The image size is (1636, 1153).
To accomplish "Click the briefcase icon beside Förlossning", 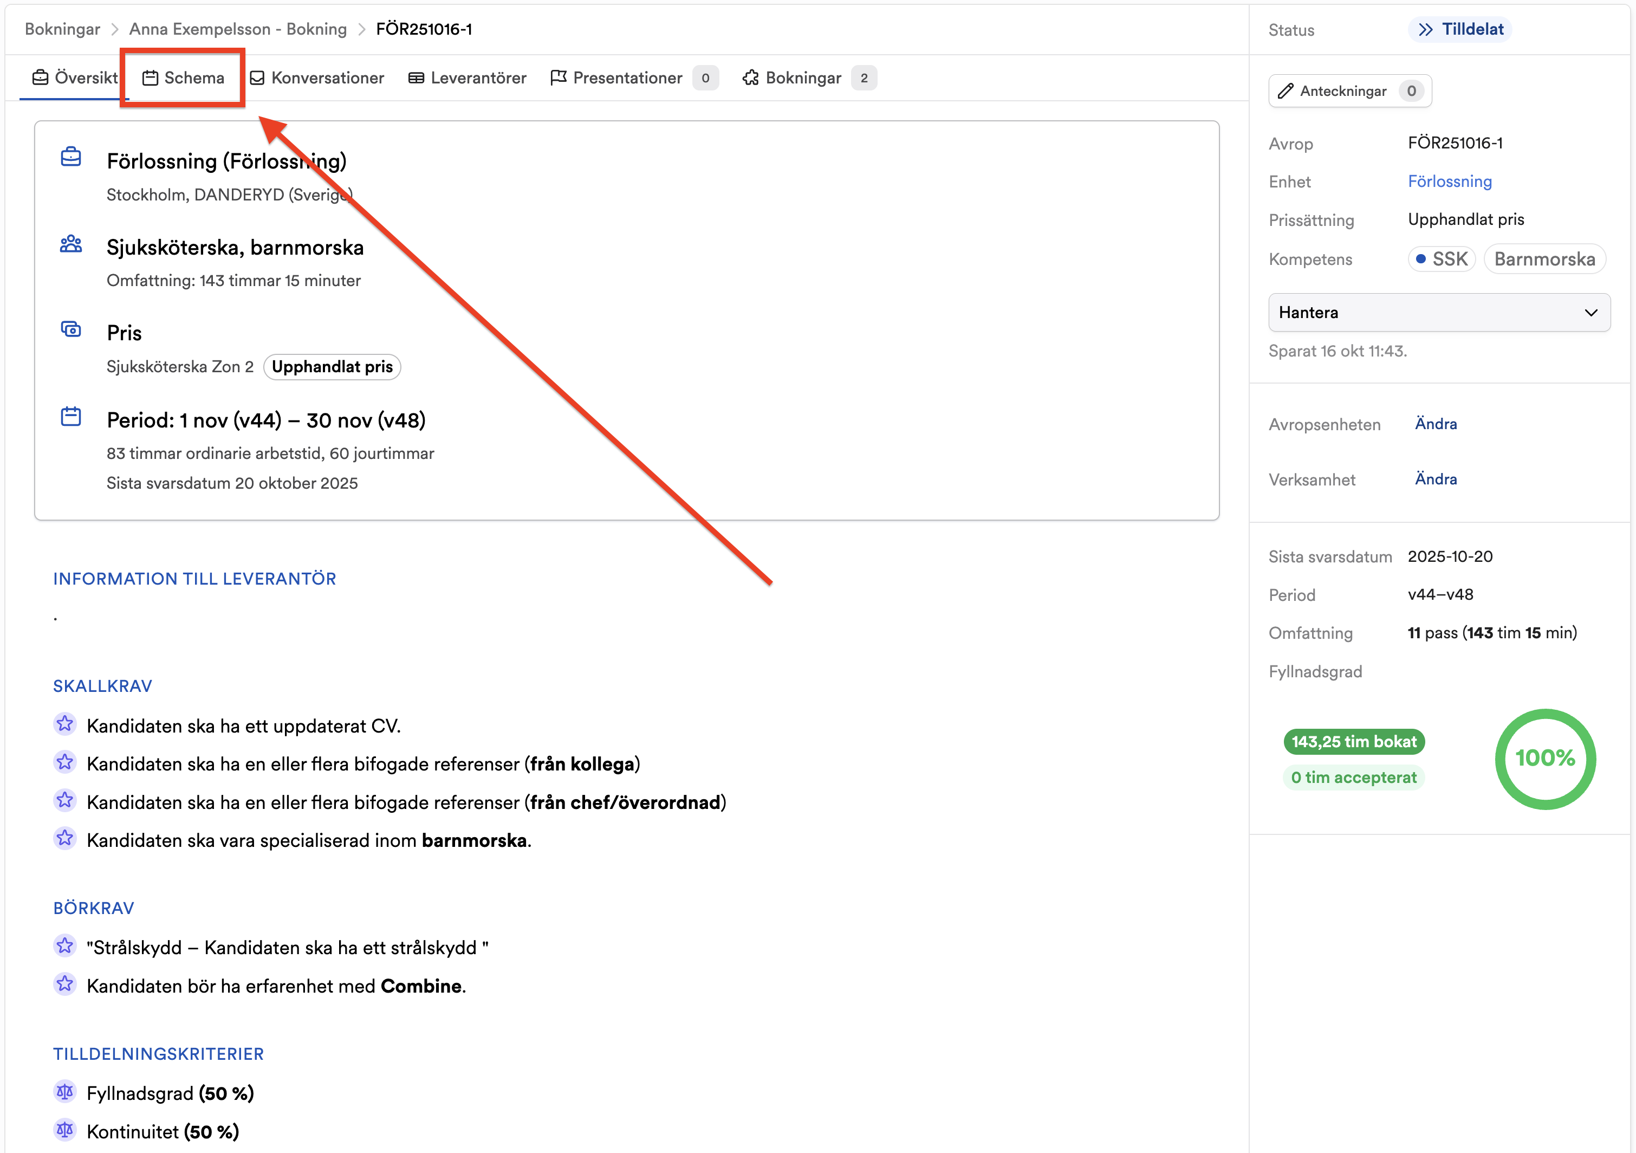I will pyautogui.click(x=70, y=157).
